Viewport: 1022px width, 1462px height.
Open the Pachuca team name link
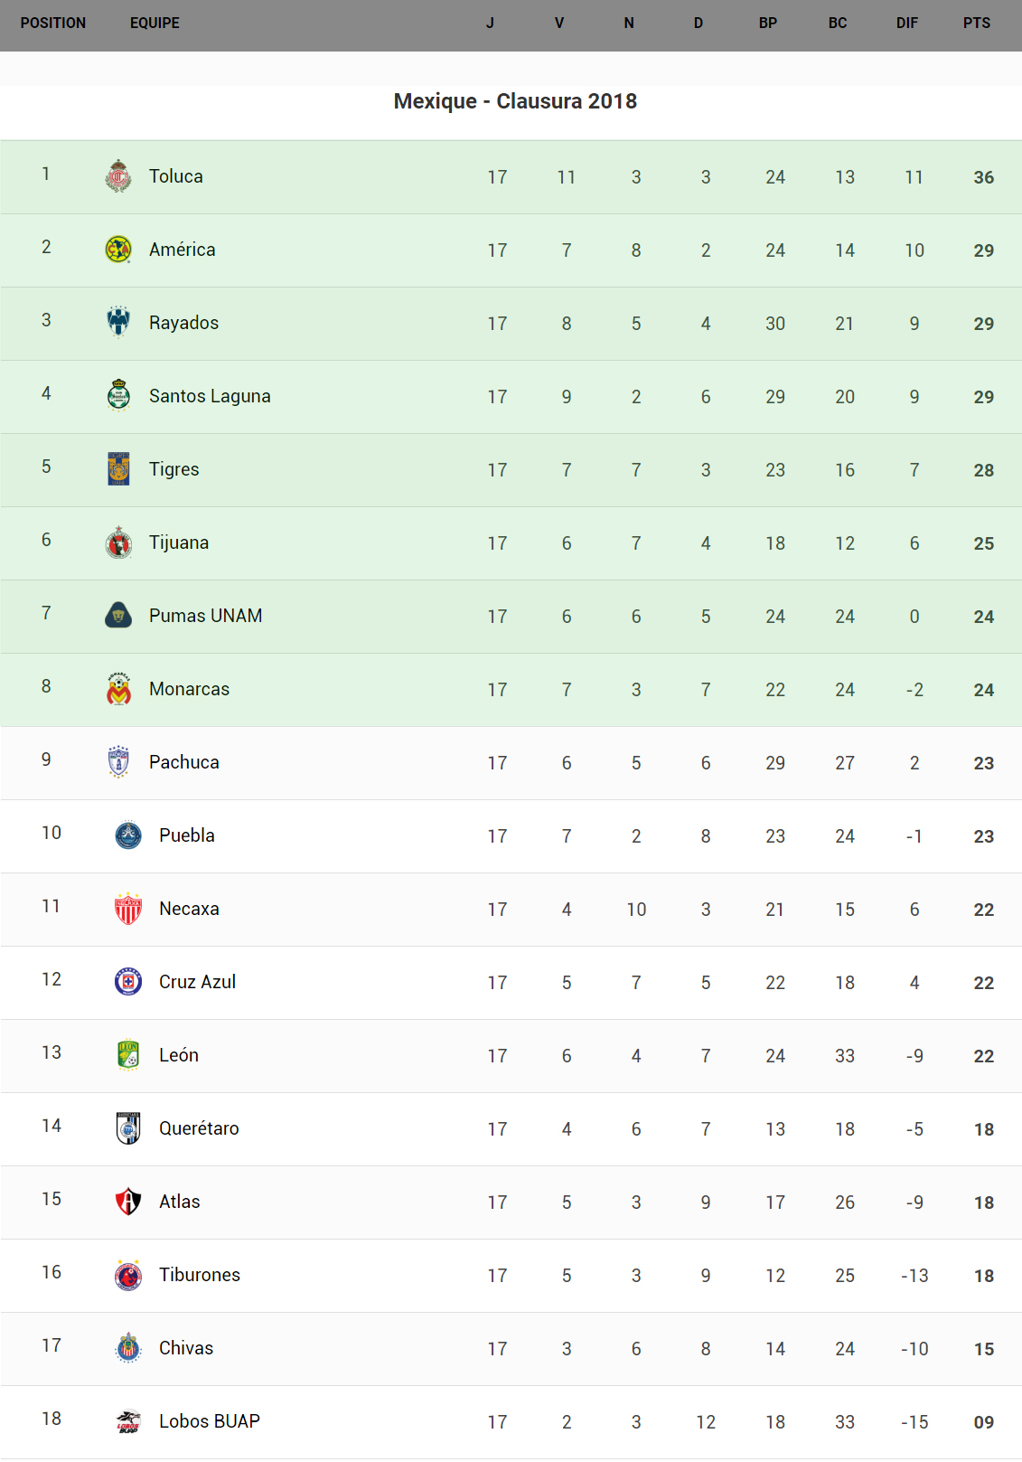[x=184, y=762]
